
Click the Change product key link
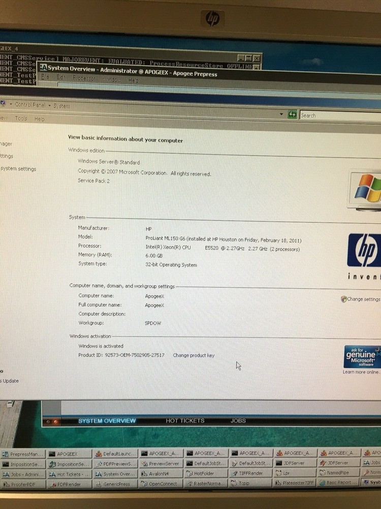[194, 355]
